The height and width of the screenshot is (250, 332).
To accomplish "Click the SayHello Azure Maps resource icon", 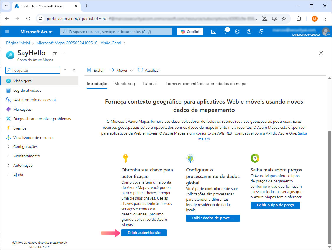I will coord(10,55).
